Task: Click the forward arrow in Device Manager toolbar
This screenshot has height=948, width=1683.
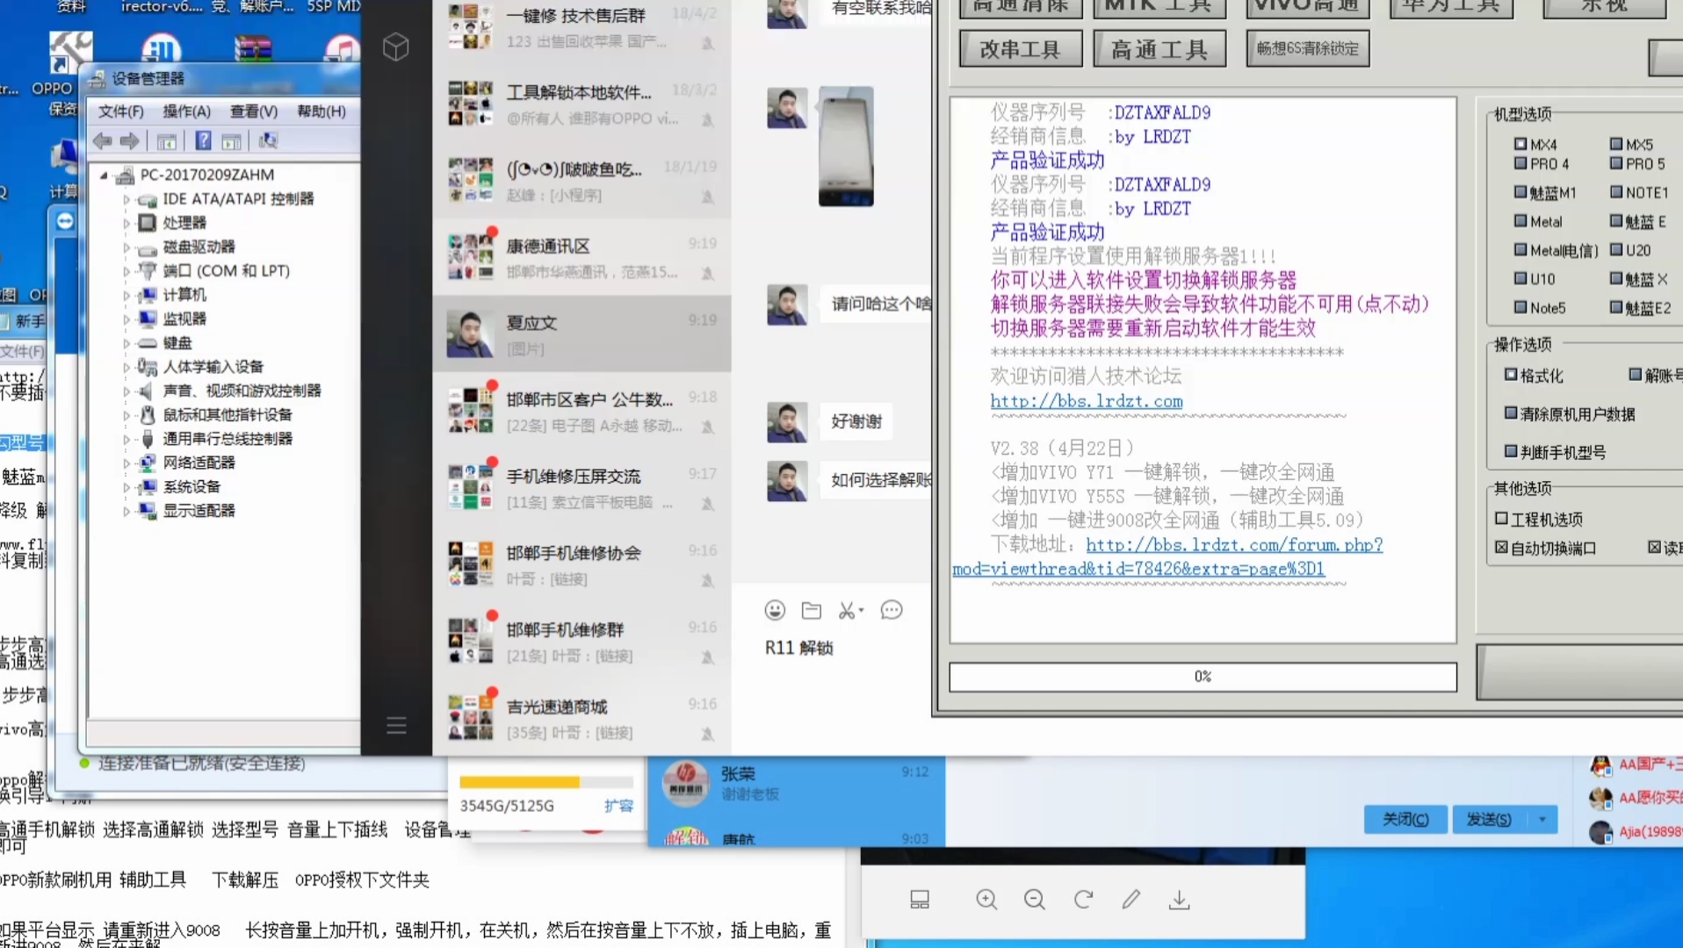Action: click(x=130, y=140)
